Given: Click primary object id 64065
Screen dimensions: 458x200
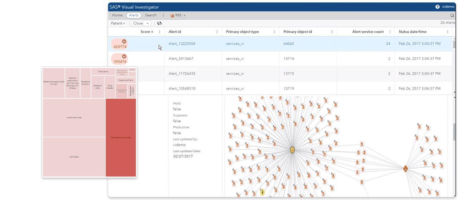Looking at the screenshot, I should tap(289, 43).
